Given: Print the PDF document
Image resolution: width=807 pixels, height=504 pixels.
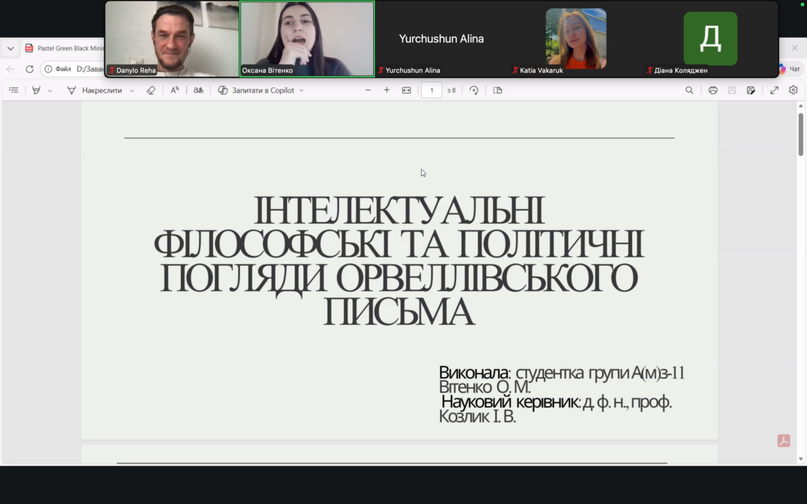Looking at the screenshot, I should click(713, 90).
